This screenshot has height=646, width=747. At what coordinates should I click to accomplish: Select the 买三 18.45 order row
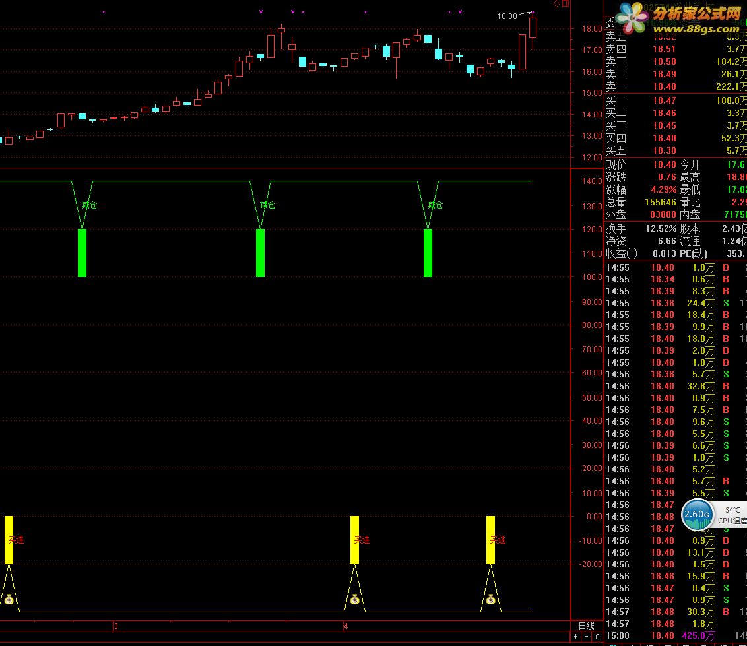click(676, 126)
